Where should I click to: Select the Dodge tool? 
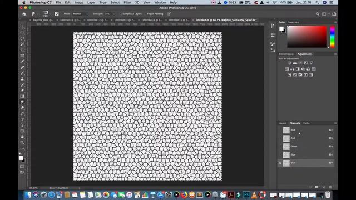click(22, 108)
